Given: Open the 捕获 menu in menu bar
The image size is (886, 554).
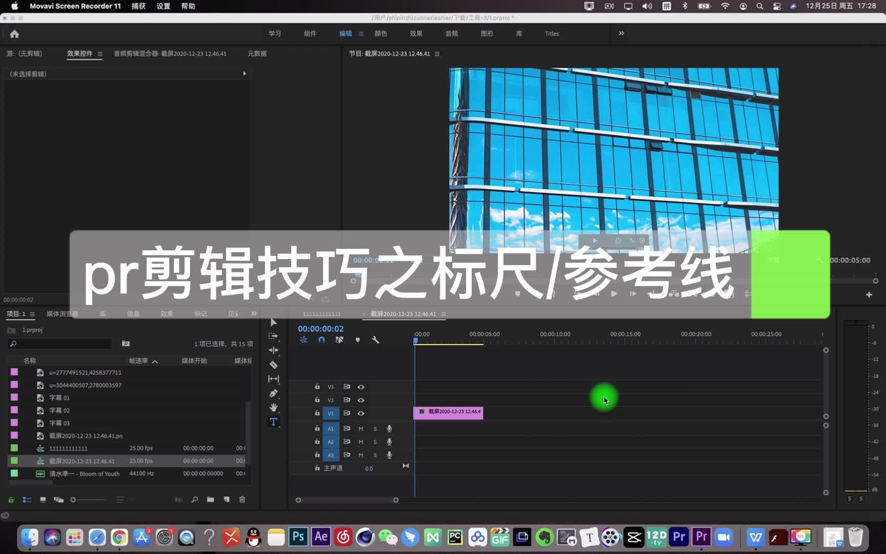Looking at the screenshot, I should click(x=138, y=6).
